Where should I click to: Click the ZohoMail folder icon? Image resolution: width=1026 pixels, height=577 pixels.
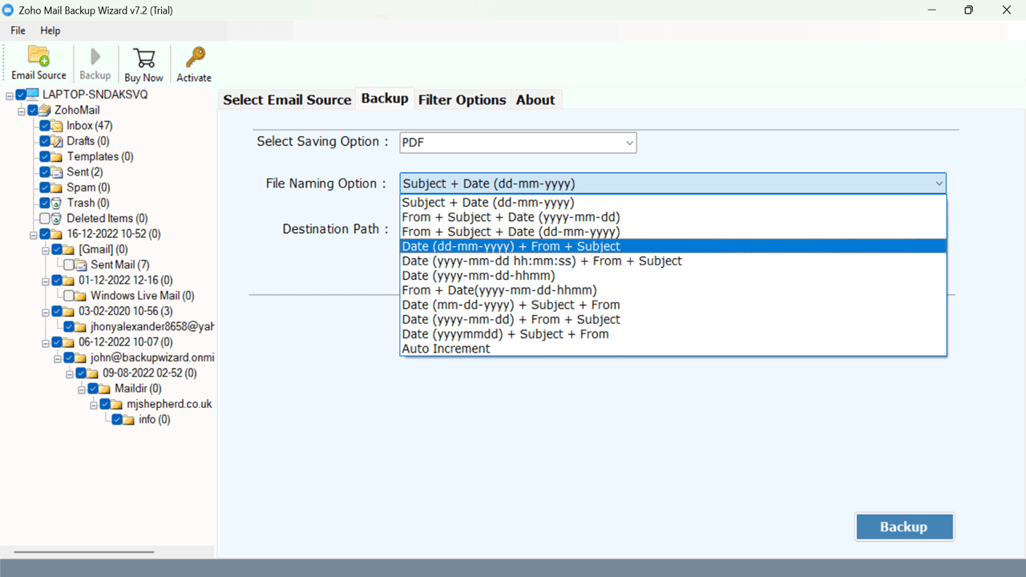click(x=45, y=110)
